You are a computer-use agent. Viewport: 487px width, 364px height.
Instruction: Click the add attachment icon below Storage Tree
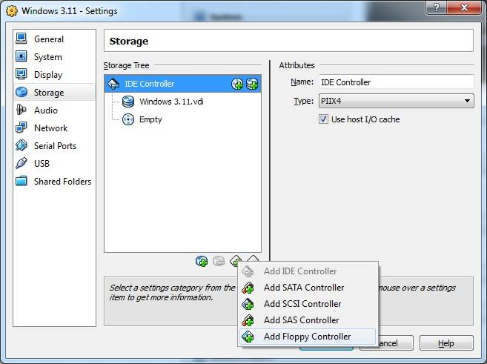pos(202,261)
